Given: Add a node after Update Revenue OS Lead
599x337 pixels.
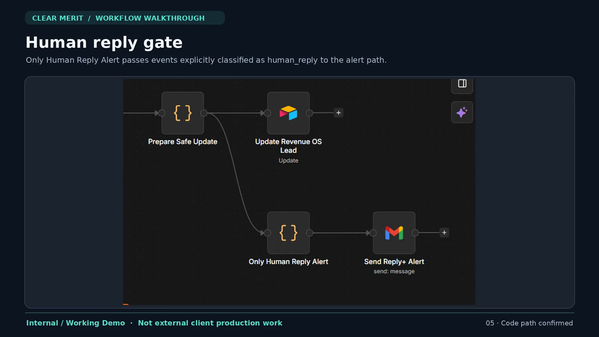Looking at the screenshot, I should click(x=338, y=113).
